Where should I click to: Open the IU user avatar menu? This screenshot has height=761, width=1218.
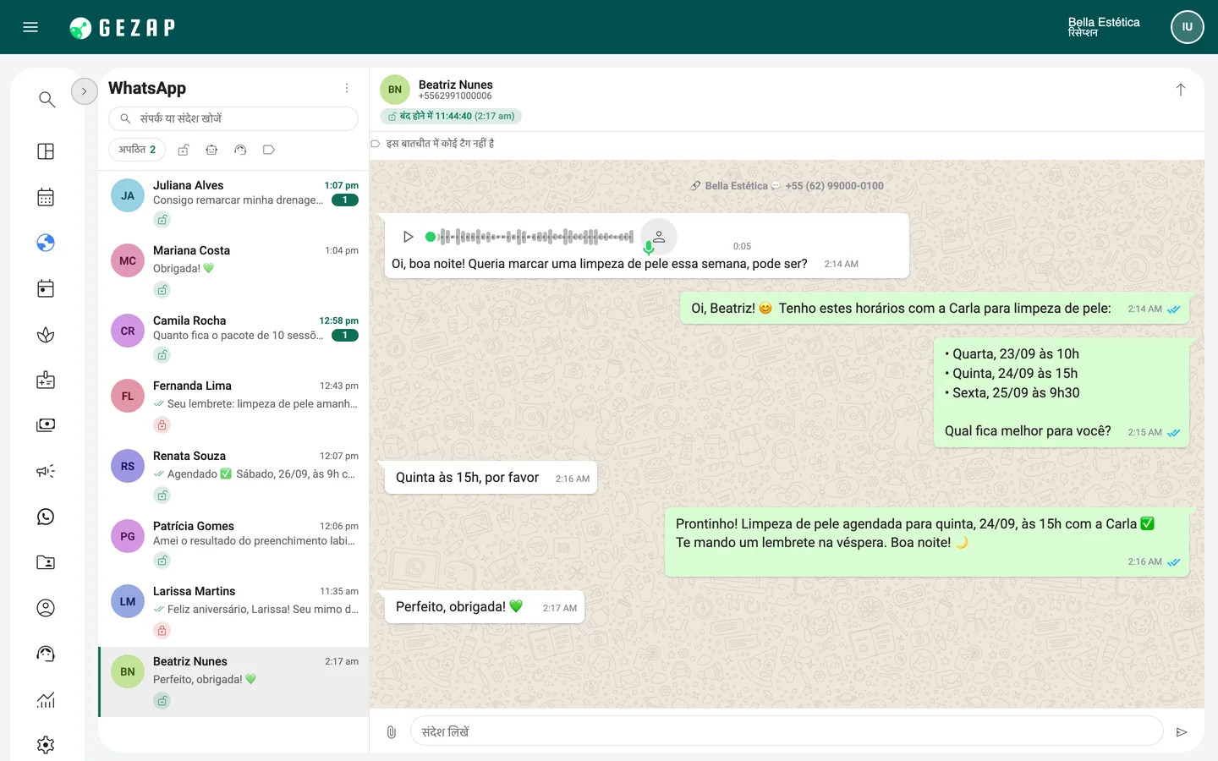pyautogui.click(x=1187, y=27)
